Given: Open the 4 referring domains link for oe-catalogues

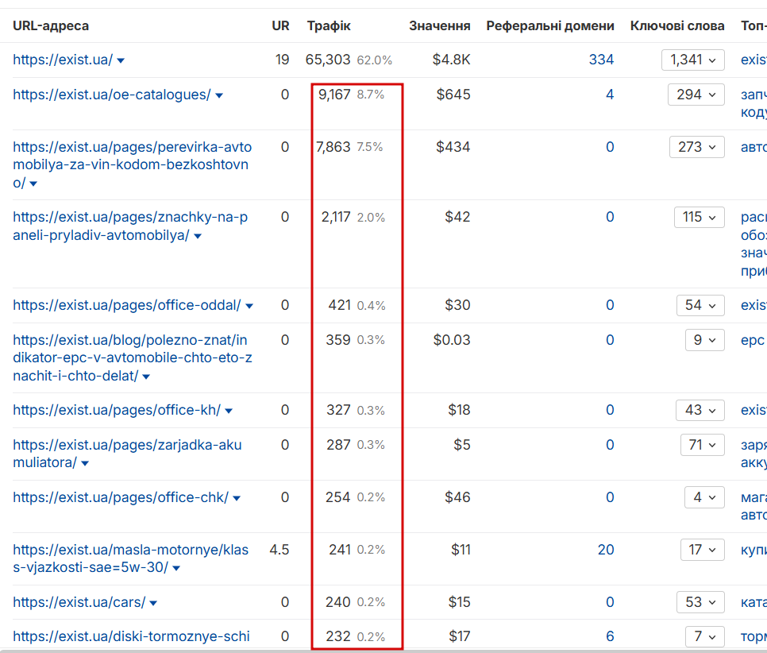Looking at the screenshot, I should tap(610, 95).
